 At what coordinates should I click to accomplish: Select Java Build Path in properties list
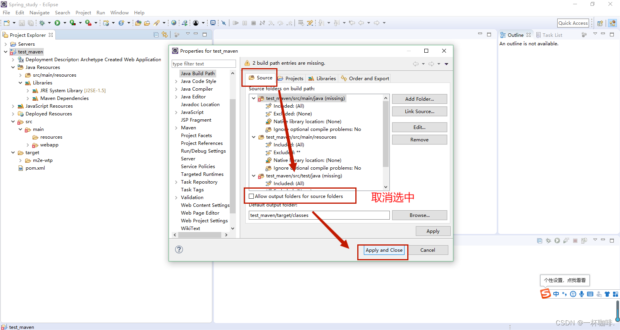198,74
